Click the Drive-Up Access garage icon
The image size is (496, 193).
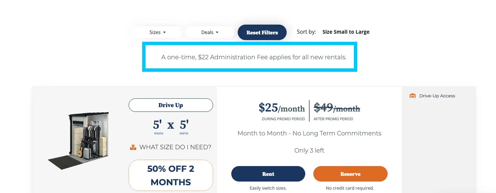click(412, 96)
